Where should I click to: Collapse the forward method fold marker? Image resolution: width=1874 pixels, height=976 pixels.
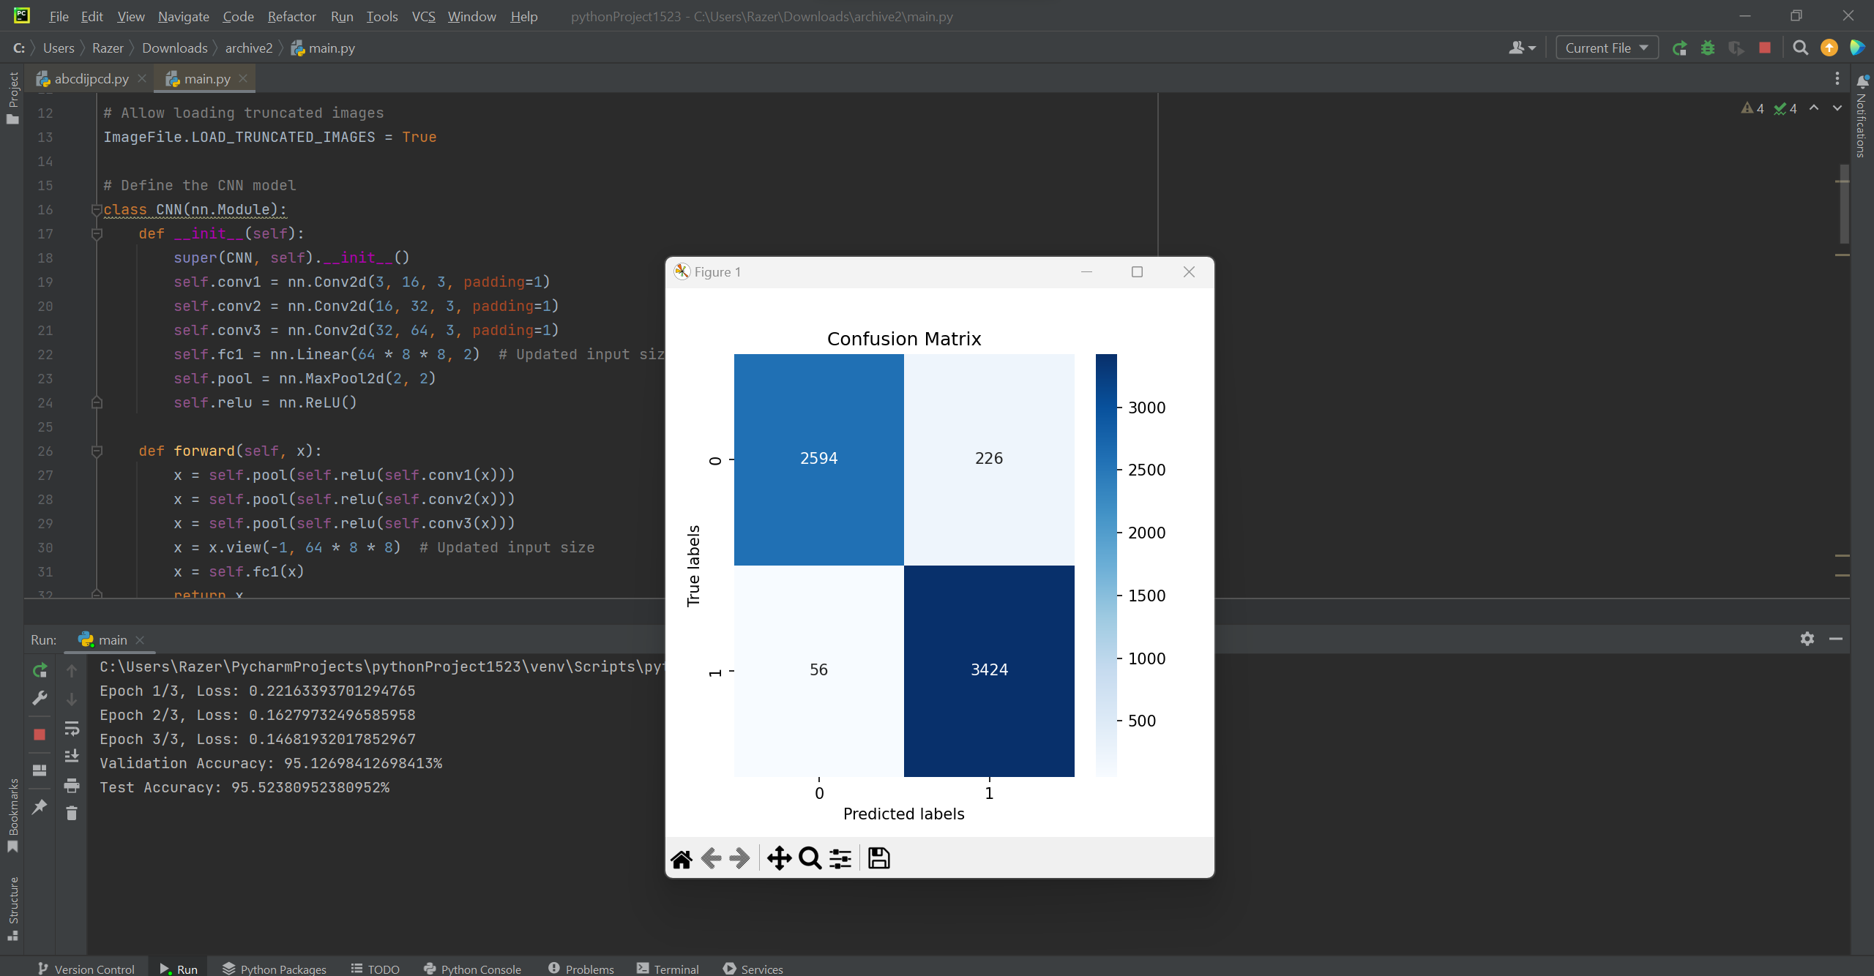(x=96, y=451)
